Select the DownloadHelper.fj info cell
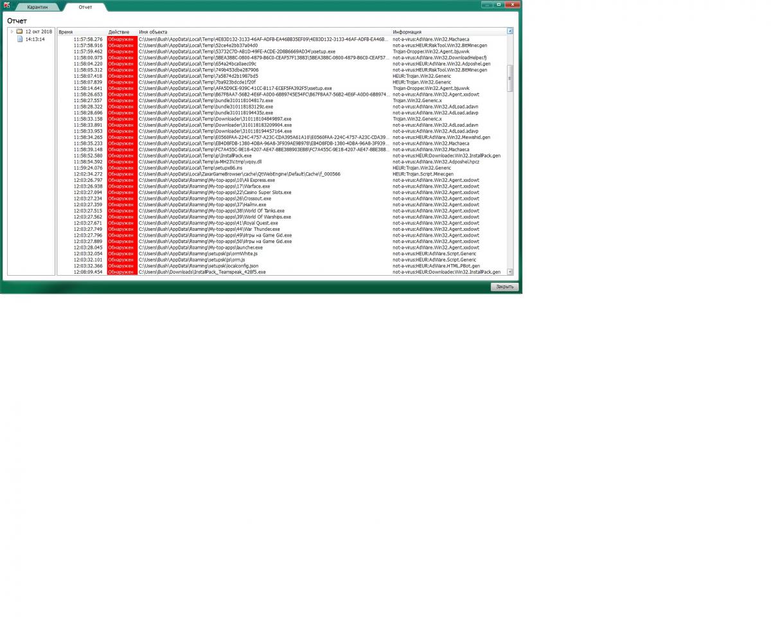Image resolution: width=771 pixels, height=617 pixels. click(439, 58)
